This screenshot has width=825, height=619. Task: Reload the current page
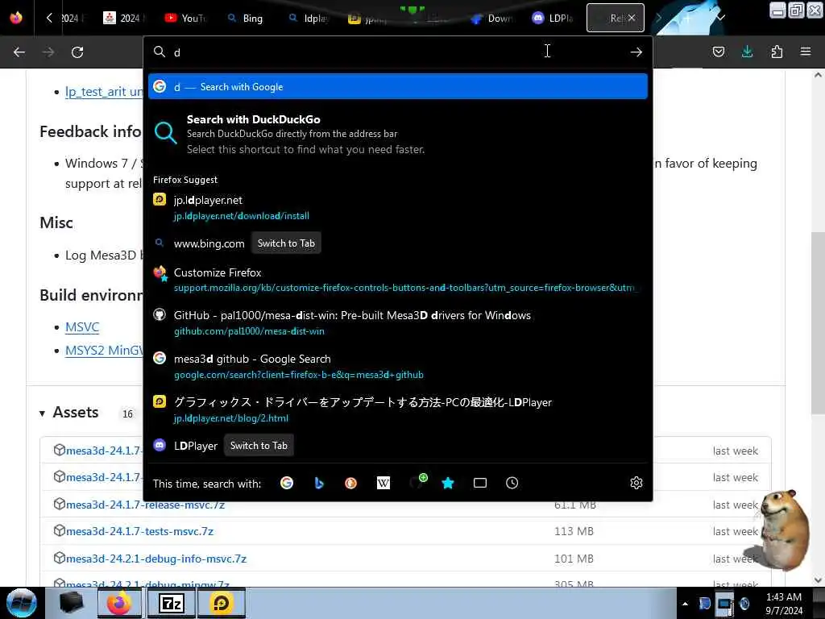point(77,52)
